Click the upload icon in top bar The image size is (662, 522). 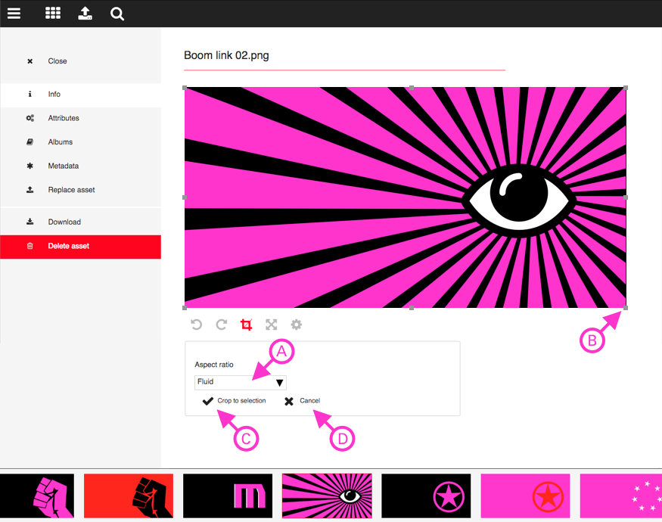(85, 13)
